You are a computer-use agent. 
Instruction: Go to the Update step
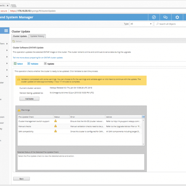51,64
